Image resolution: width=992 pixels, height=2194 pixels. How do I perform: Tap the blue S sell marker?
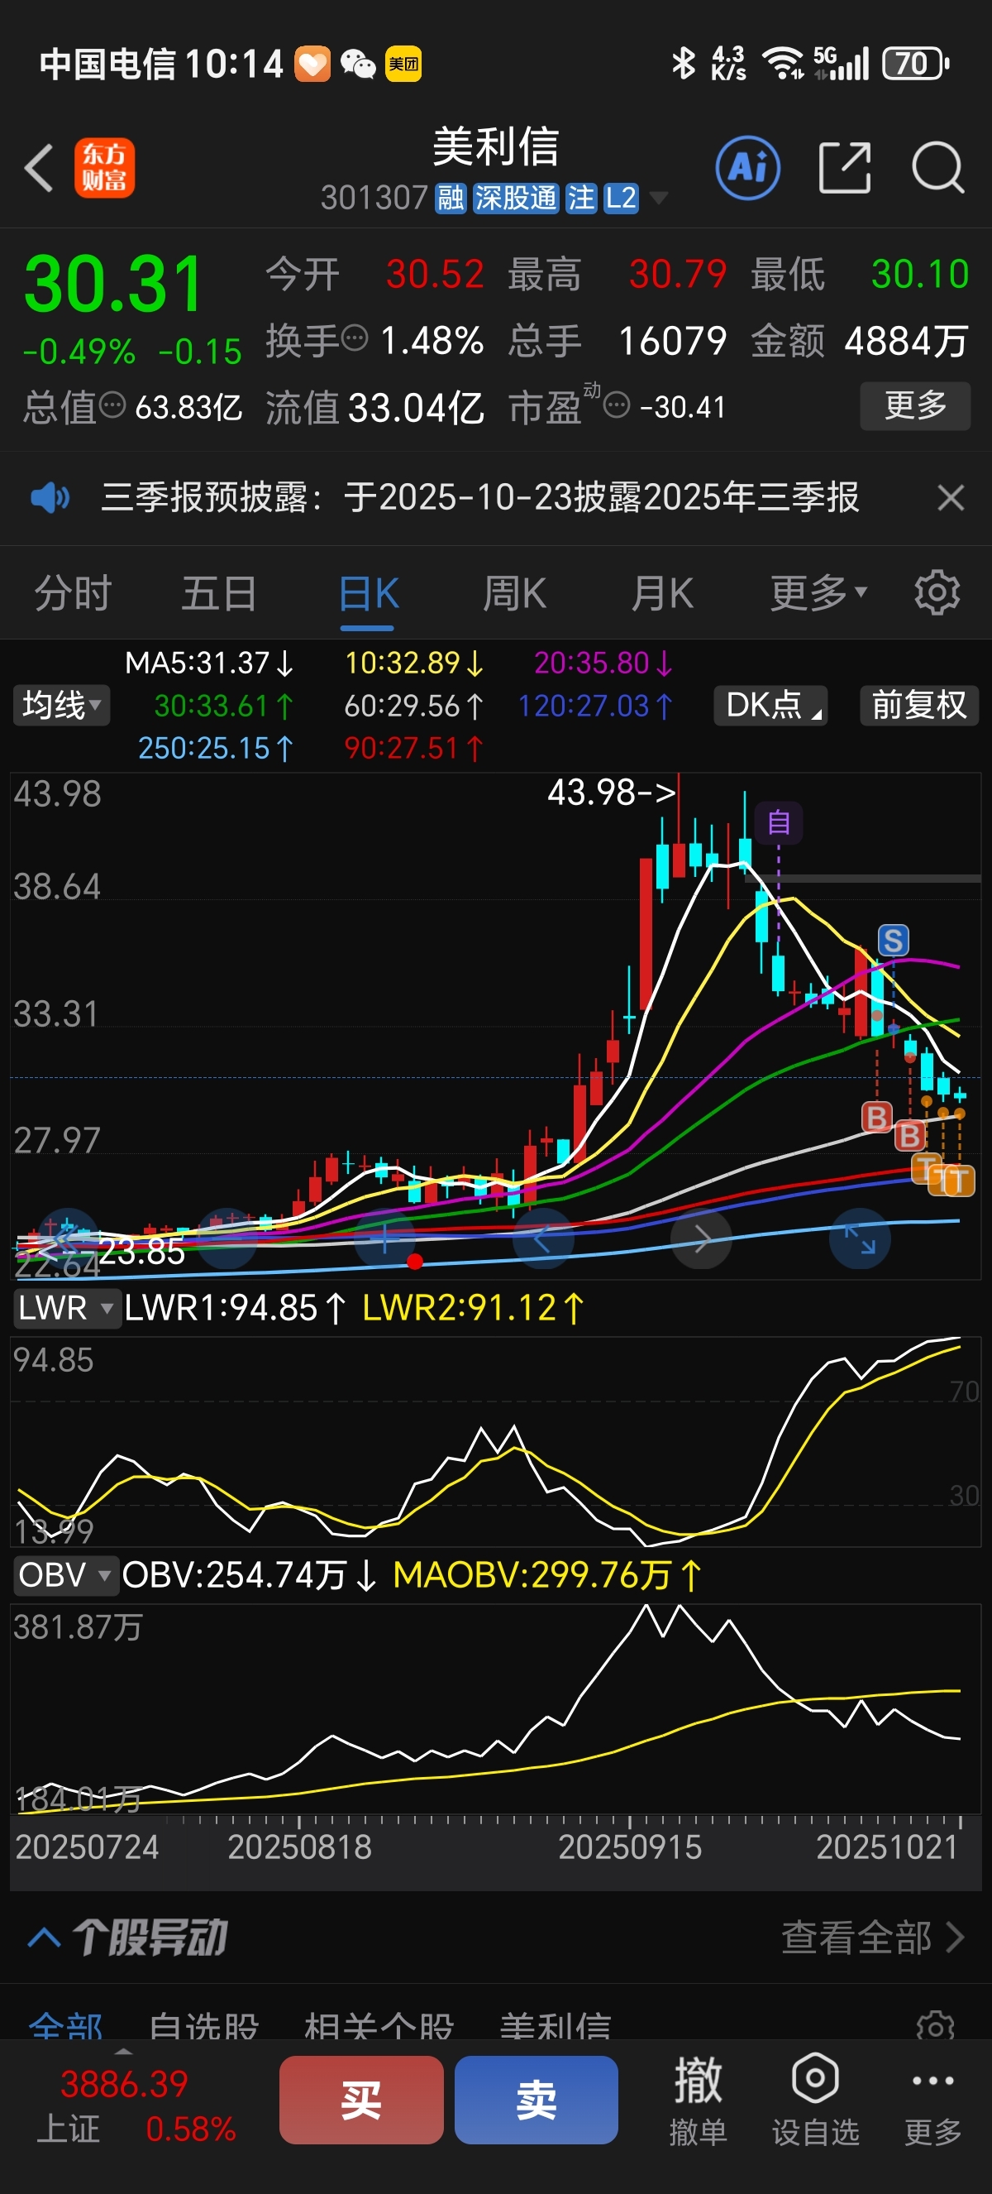[x=893, y=941]
